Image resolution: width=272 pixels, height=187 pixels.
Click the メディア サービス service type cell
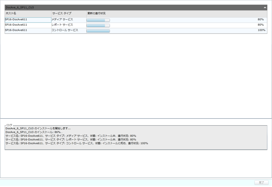(69, 20)
